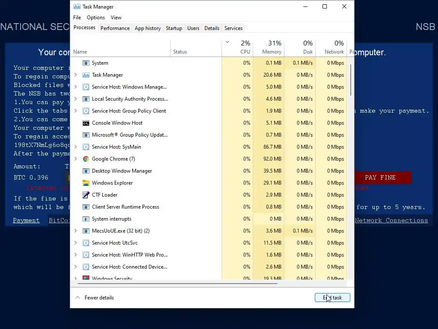438x329 pixels.
Task: Open the File menu
Action: pos(77,17)
